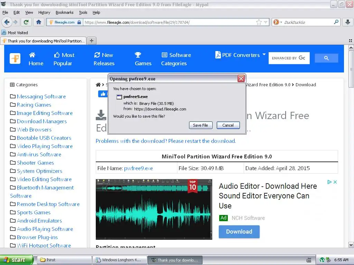This screenshot has height=265, width=354.
Task: Bookmark this page with the star icon
Action: (x=259, y=22)
